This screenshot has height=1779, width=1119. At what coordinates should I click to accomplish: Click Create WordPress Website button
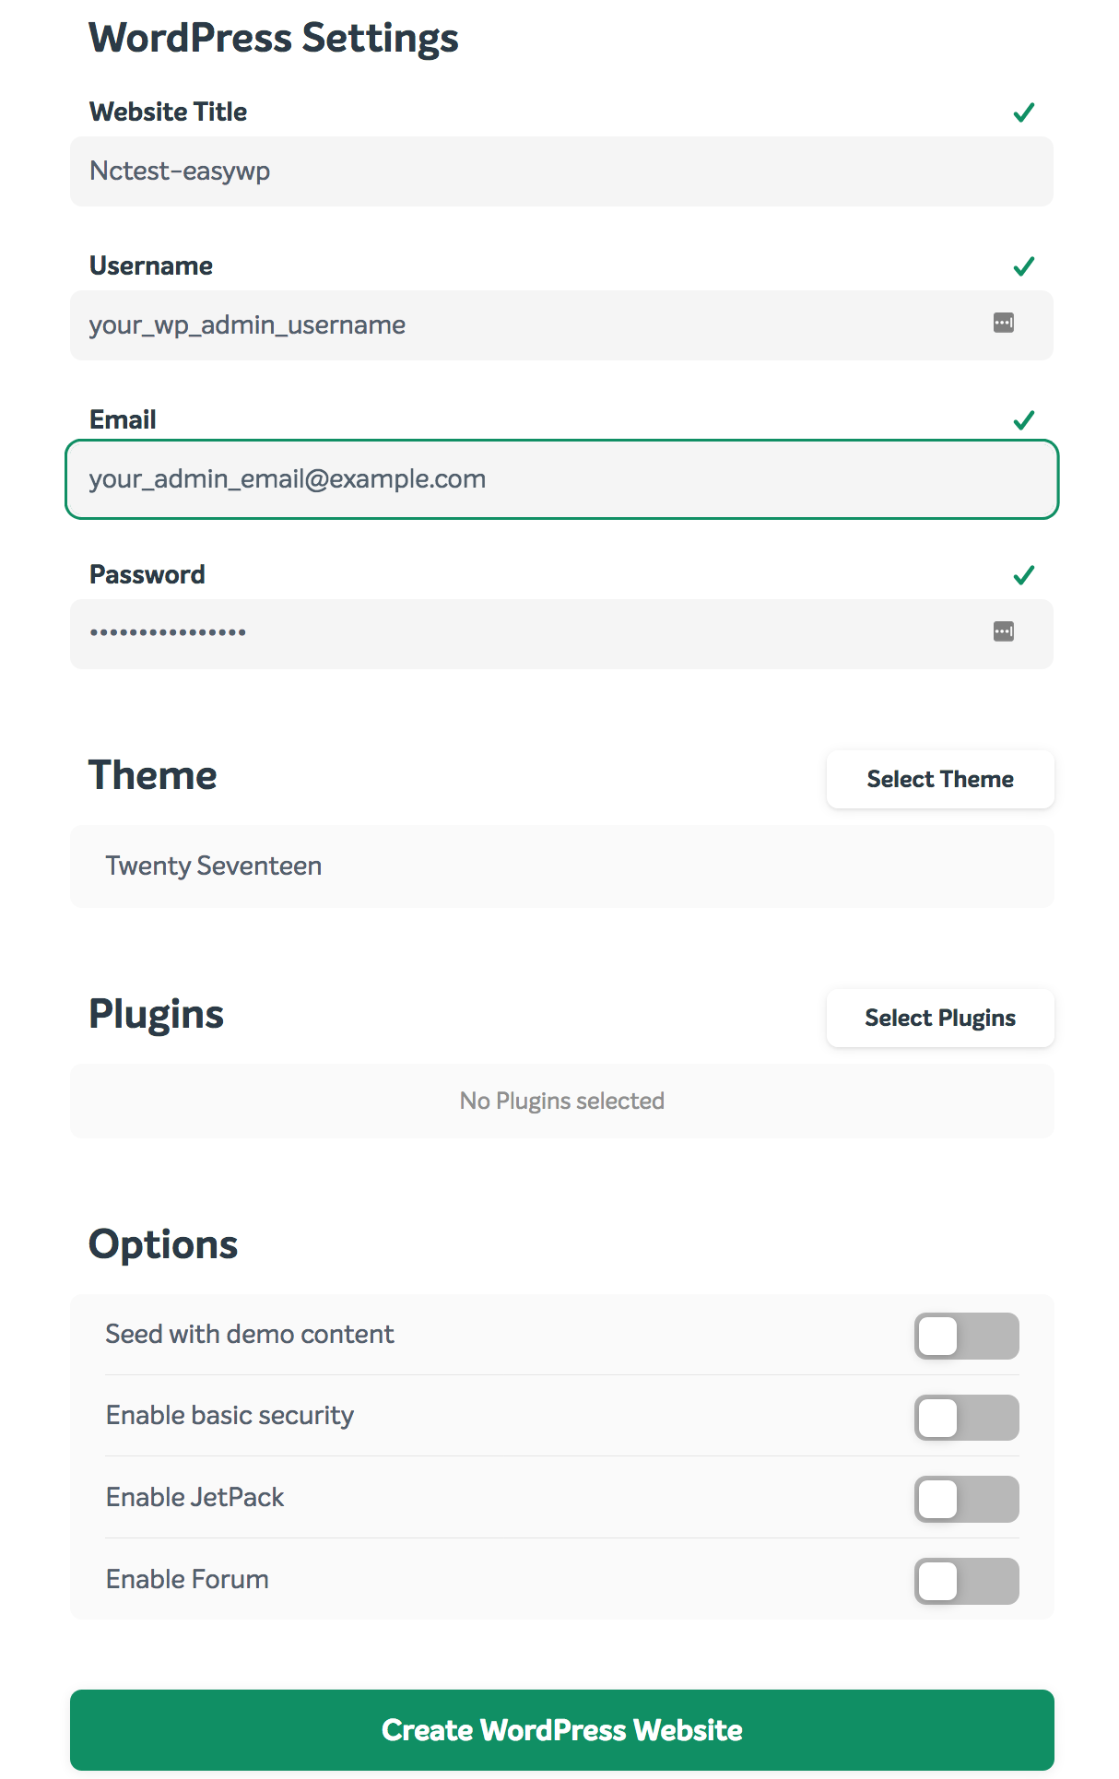click(x=562, y=1730)
